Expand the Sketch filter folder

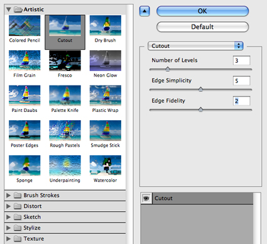8,217
